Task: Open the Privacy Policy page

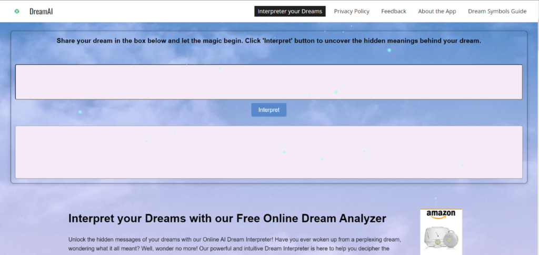Action: [x=352, y=11]
